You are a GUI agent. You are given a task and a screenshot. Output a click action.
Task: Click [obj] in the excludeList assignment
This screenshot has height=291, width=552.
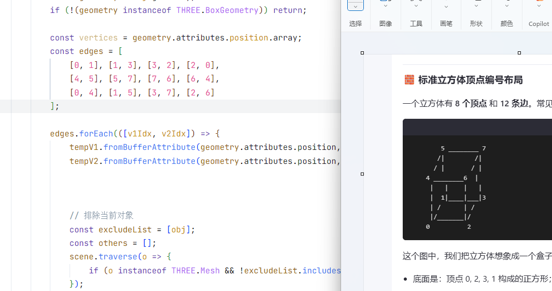click(178, 230)
